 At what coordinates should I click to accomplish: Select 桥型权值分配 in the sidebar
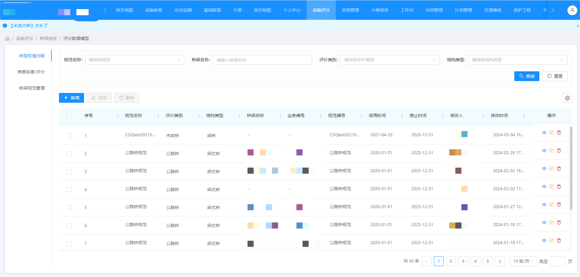point(32,56)
